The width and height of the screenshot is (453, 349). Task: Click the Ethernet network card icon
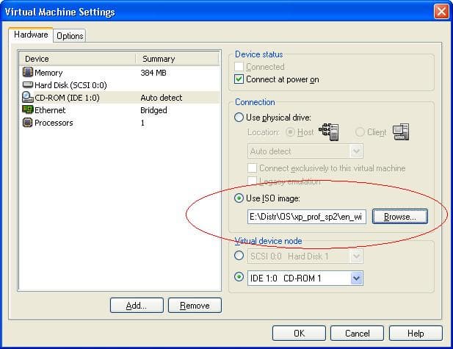pyautogui.click(x=27, y=110)
